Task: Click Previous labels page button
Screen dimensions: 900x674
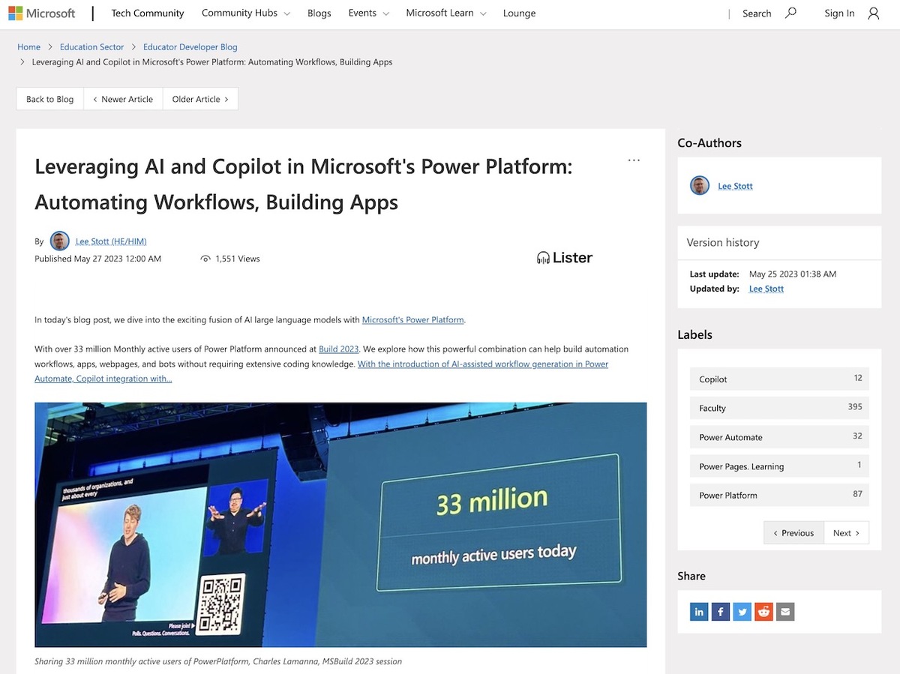Action: pyautogui.click(x=794, y=532)
